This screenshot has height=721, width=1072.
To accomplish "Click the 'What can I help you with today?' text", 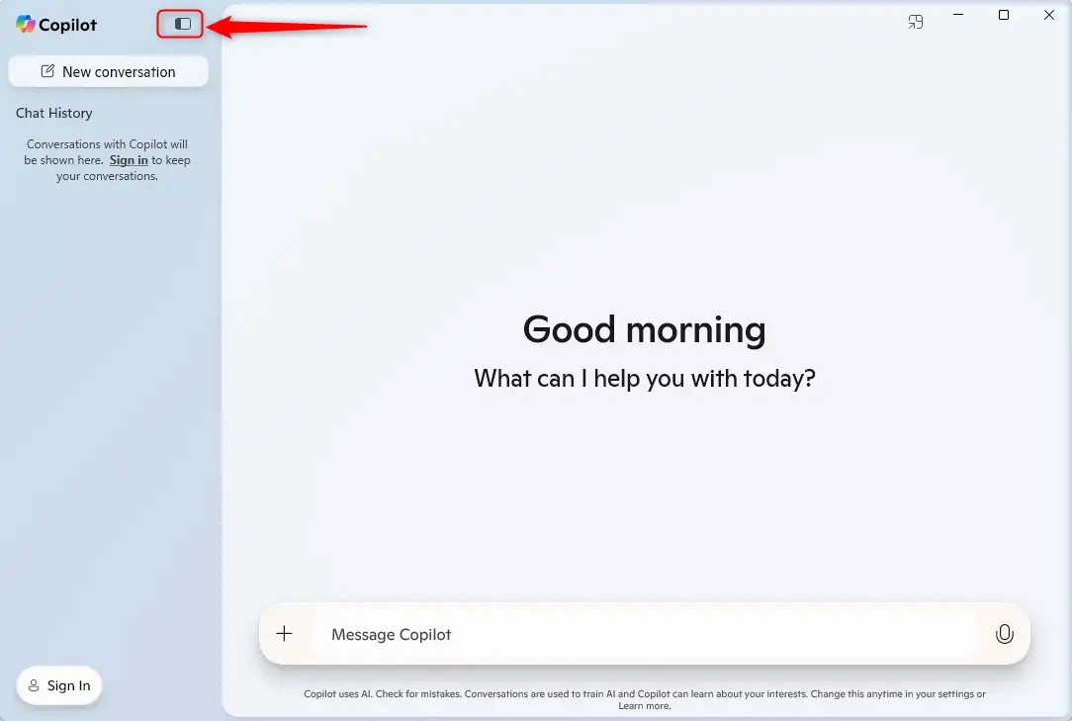I will 644,378.
